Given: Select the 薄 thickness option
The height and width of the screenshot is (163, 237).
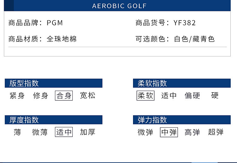Looking at the screenshot, I should tap(17, 132).
